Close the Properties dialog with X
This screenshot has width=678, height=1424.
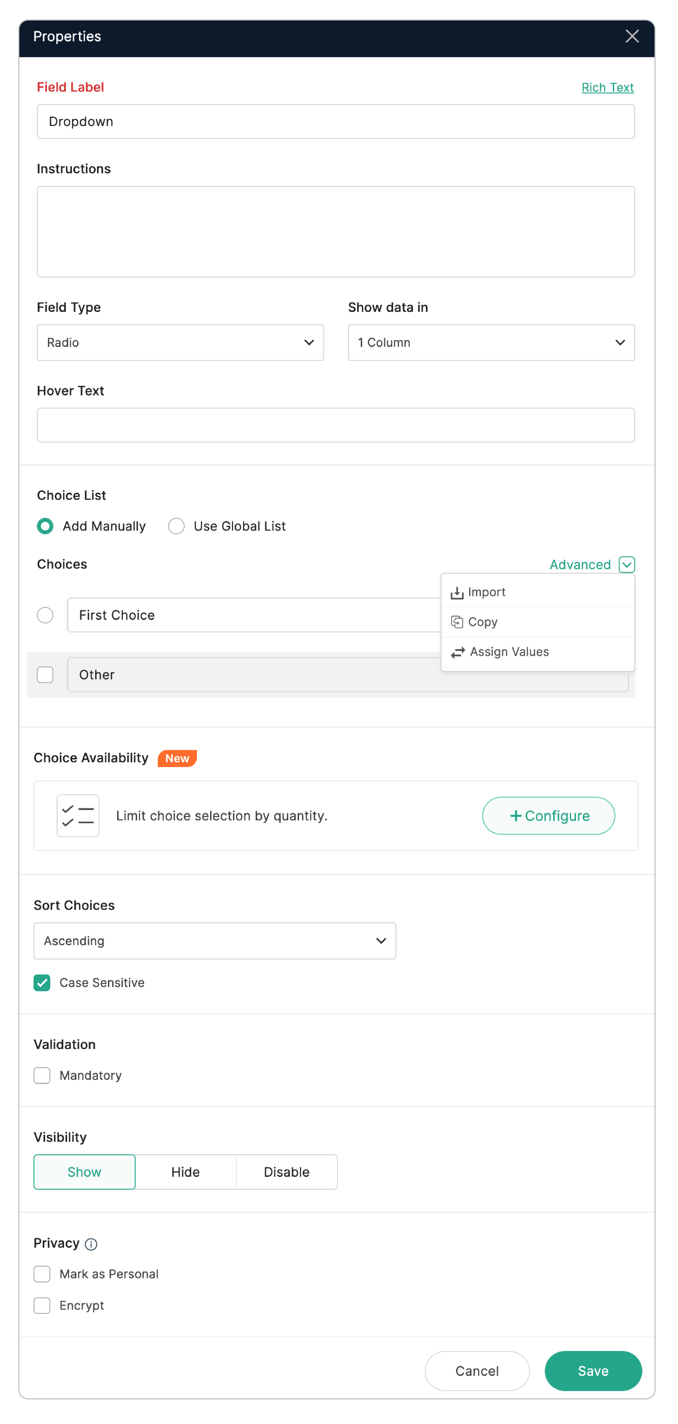point(632,37)
